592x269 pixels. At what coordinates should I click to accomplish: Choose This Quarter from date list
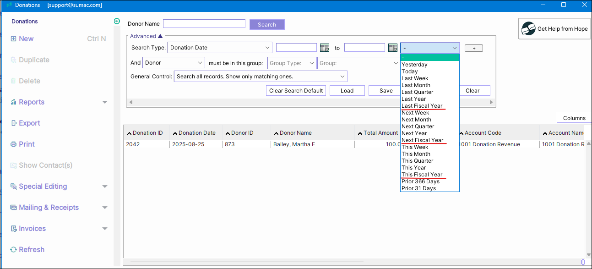(x=417, y=161)
